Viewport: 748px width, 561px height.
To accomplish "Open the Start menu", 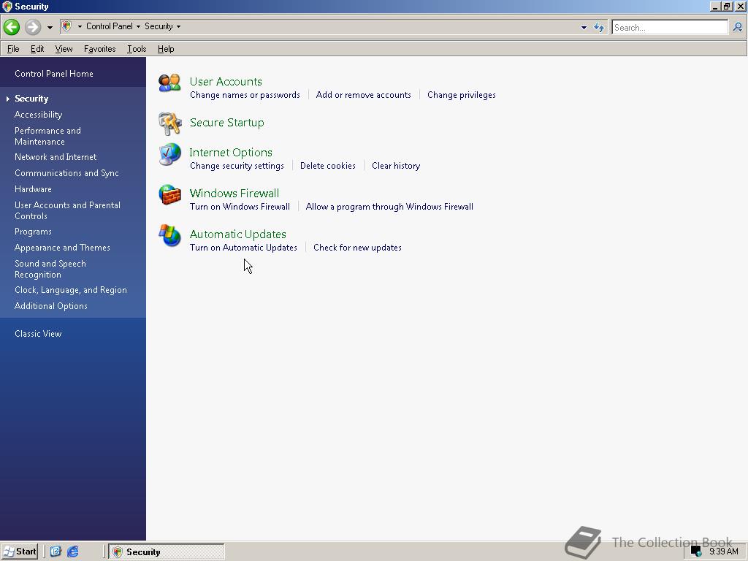I will point(20,552).
